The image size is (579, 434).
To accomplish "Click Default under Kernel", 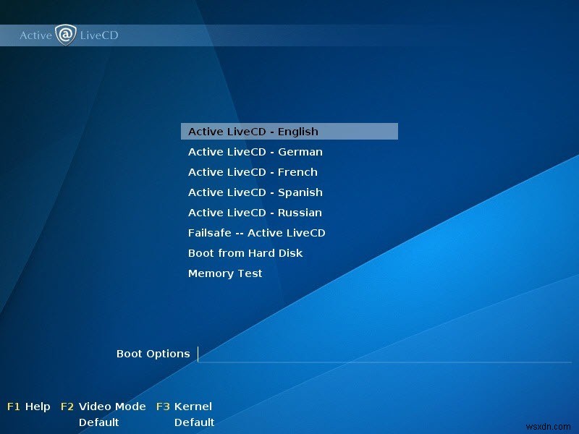I will (x=195, y=423).
